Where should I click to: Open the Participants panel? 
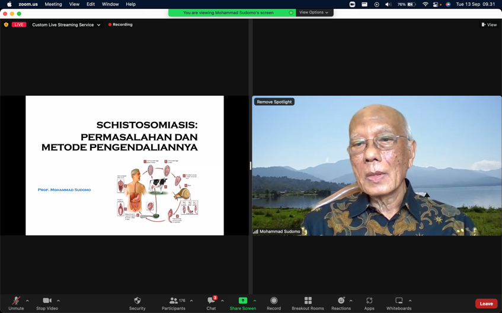coord(173,301)
